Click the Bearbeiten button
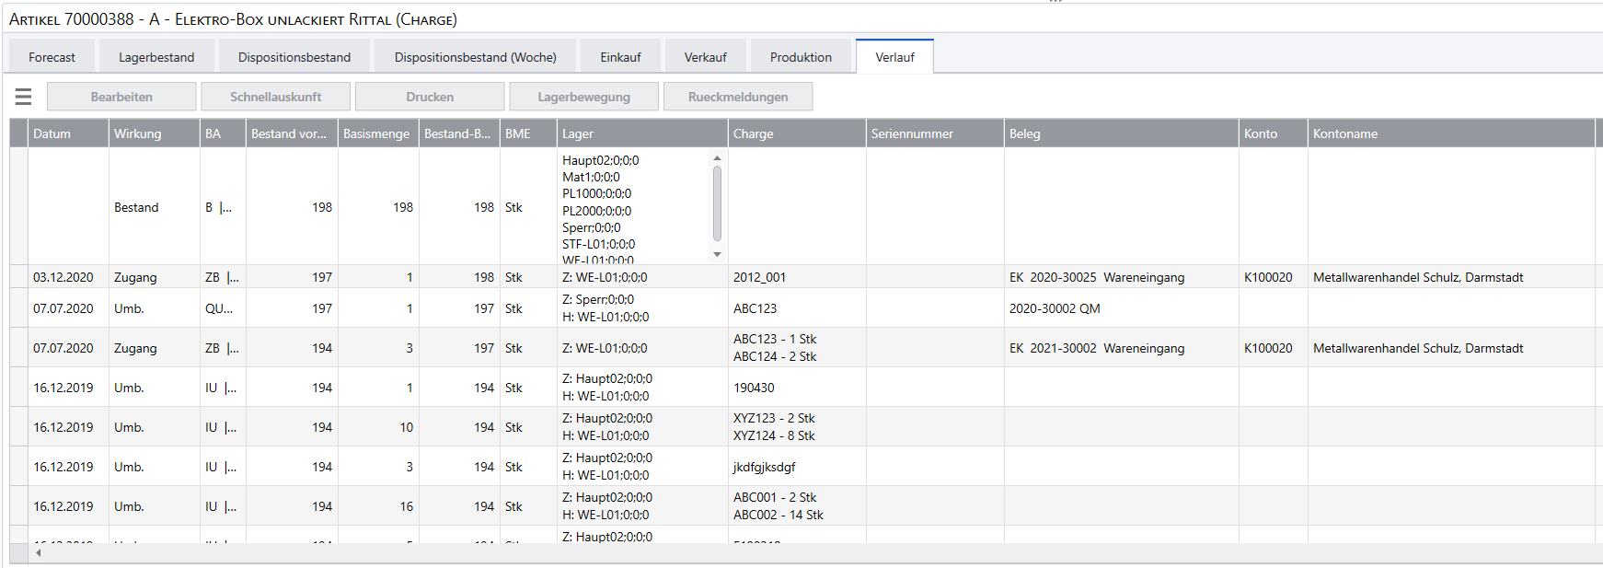 click(121, 97)
